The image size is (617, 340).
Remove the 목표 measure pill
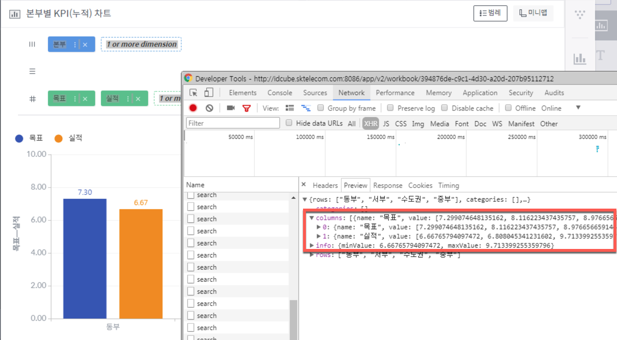pyautogui.click(x=85, y=99)
